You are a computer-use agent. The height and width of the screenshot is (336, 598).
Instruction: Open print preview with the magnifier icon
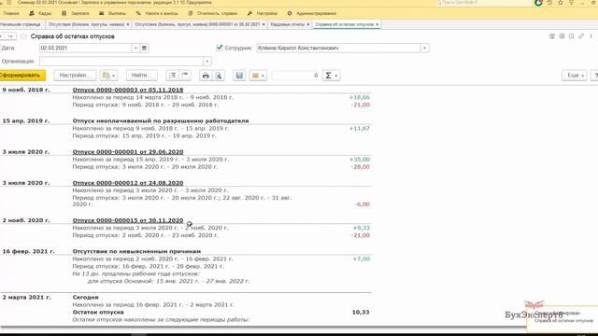(219, 76)
